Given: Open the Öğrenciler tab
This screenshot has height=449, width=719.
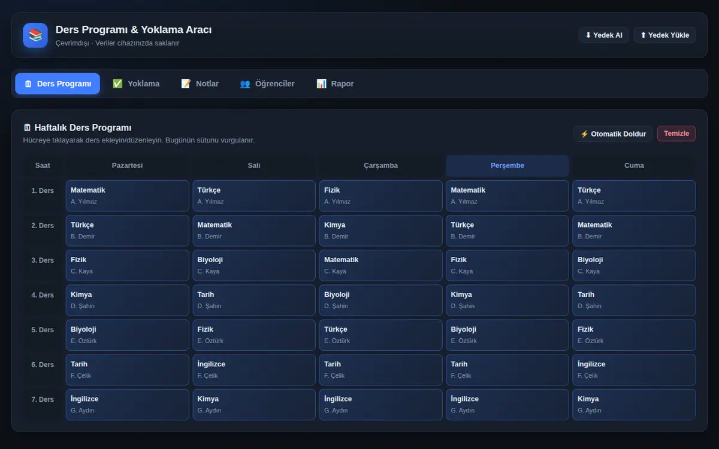Looking at the screenshot, I should [267, 84].
